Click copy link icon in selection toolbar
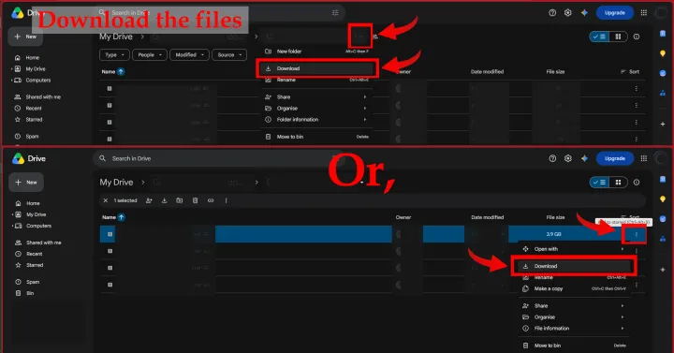 point(211,200)
